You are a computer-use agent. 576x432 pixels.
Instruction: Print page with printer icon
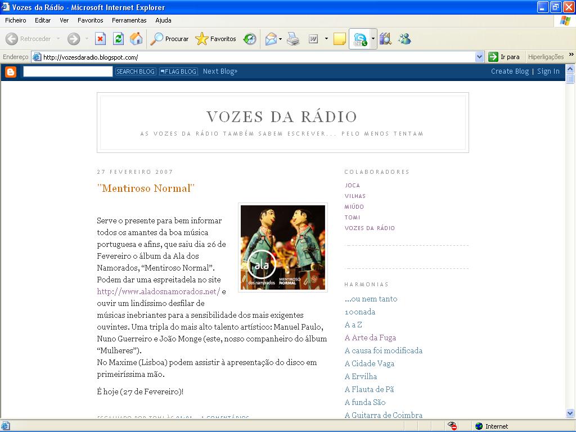(x=293, y=39)
